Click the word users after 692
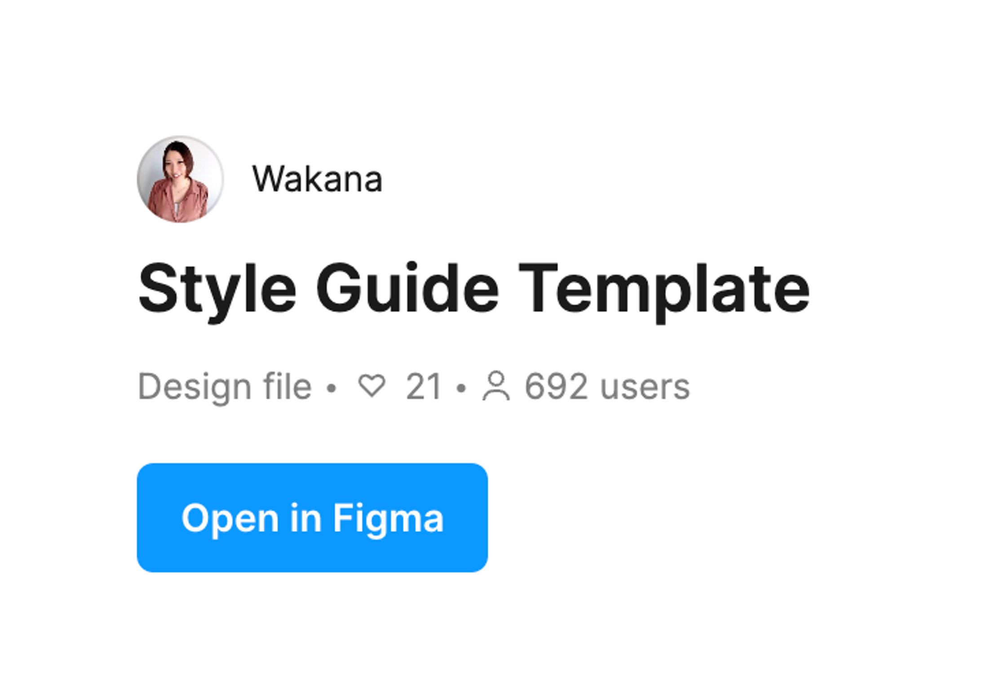Viewport: 981px width, 699px height. coord(645,387)
